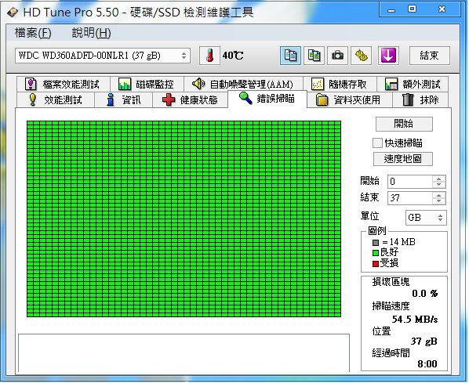Click the camera save screenshot icon
The width and height of the screenshot is (469, 383).
[338, 56]
